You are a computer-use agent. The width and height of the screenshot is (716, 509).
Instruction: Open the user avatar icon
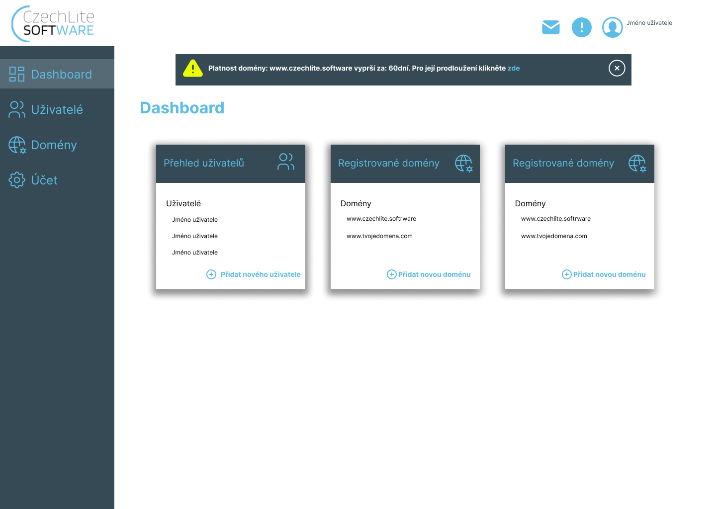[613, 27]
